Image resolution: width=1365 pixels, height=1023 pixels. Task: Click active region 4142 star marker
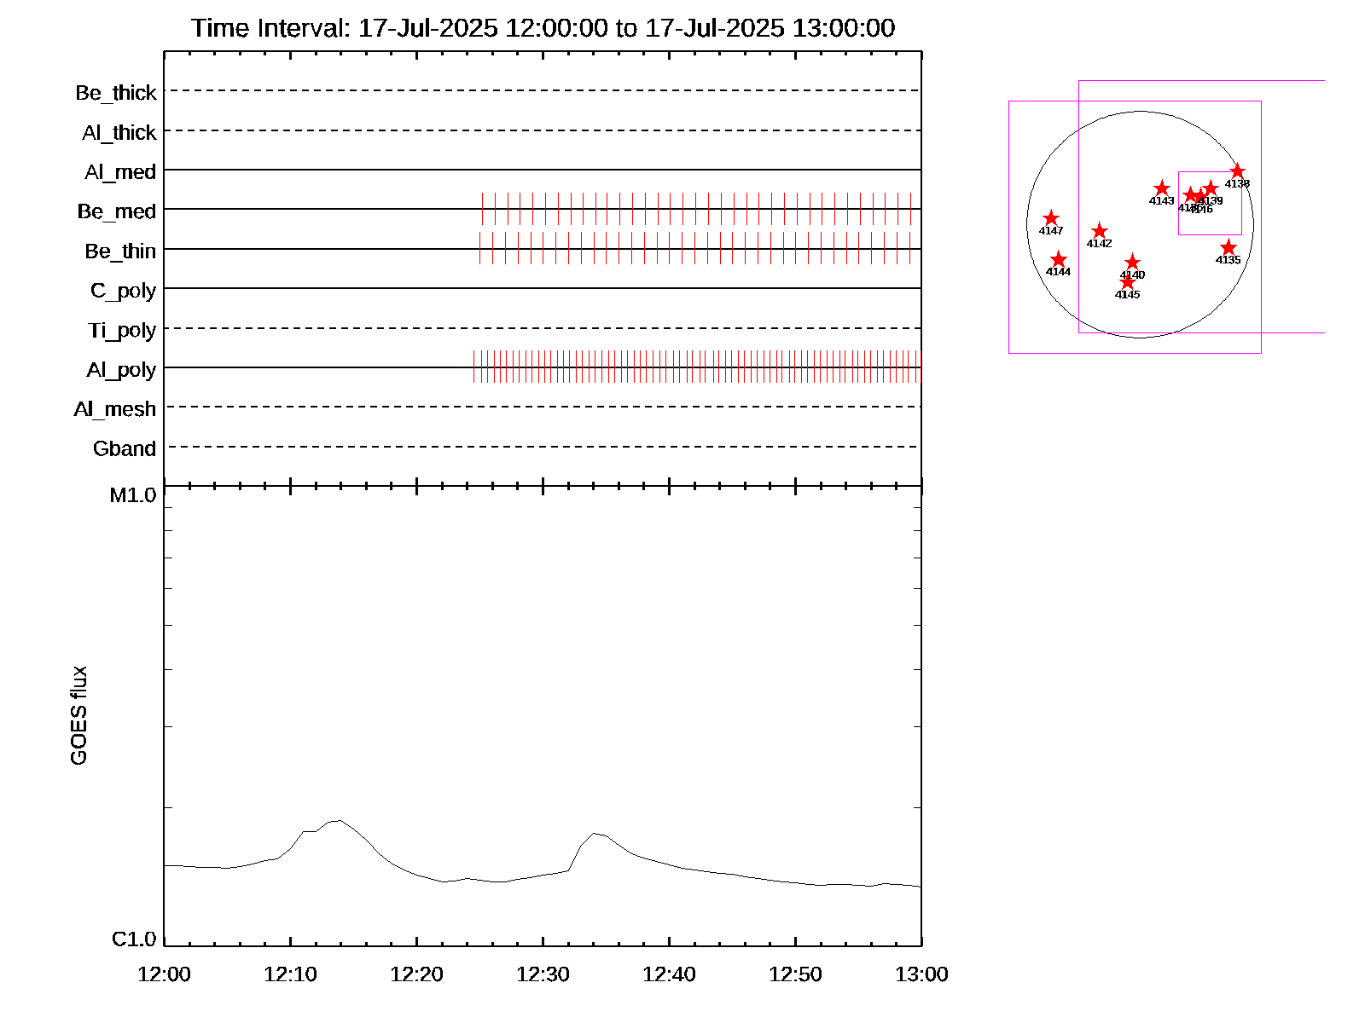(1099, 231)
